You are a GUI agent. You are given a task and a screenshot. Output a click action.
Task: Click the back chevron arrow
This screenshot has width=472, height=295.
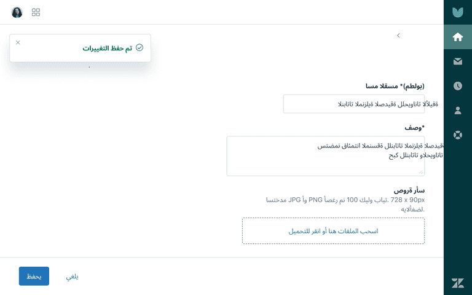pos(398,36)
